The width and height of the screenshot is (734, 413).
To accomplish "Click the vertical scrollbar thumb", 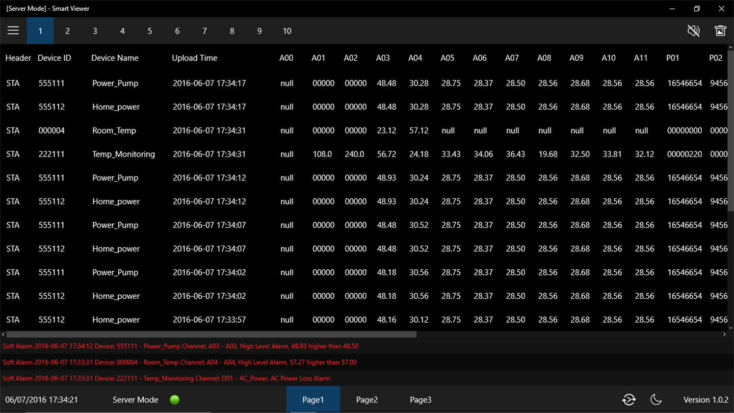I will click(731, 132).
